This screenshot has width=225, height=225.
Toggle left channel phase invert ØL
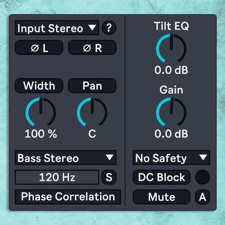(39, 48)
